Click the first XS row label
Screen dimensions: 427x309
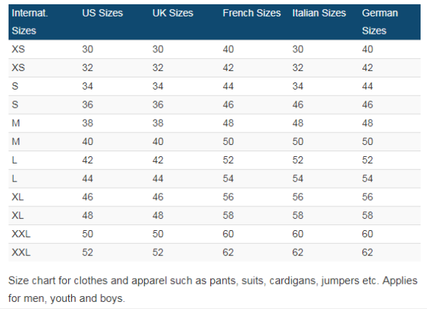tap(18, 49)
